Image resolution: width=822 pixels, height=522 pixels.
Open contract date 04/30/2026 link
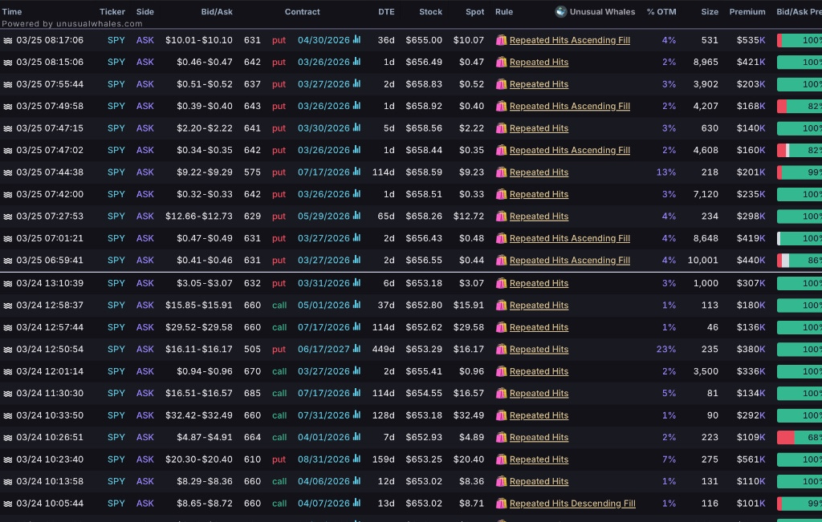pos(324,40)
